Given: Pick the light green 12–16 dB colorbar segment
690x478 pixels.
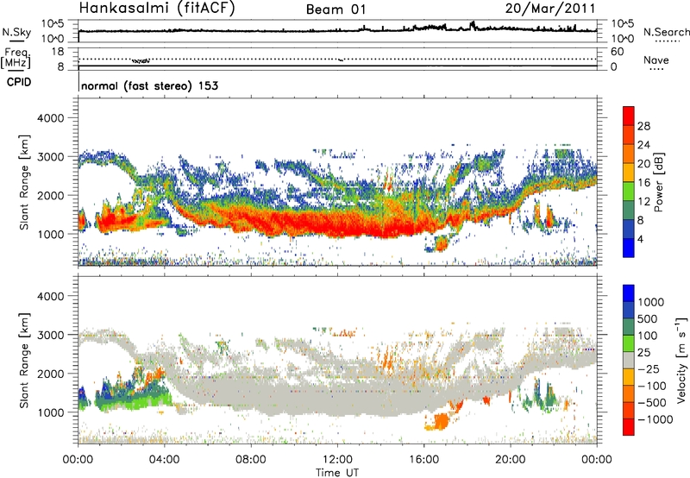Looking at the screenshot, I should coord(629,192).
